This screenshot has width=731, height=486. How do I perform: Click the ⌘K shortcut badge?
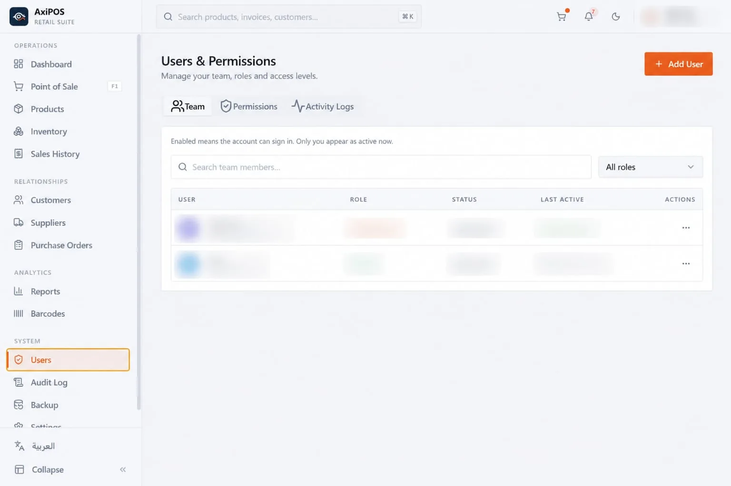(x=408, y=17)
